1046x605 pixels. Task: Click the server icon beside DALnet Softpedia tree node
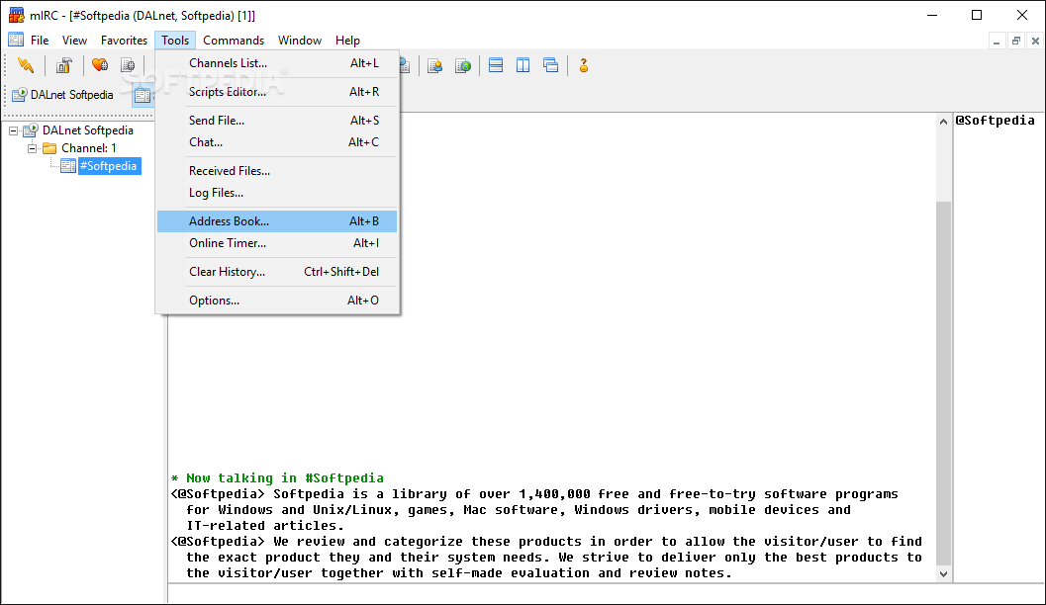(31, 130)
